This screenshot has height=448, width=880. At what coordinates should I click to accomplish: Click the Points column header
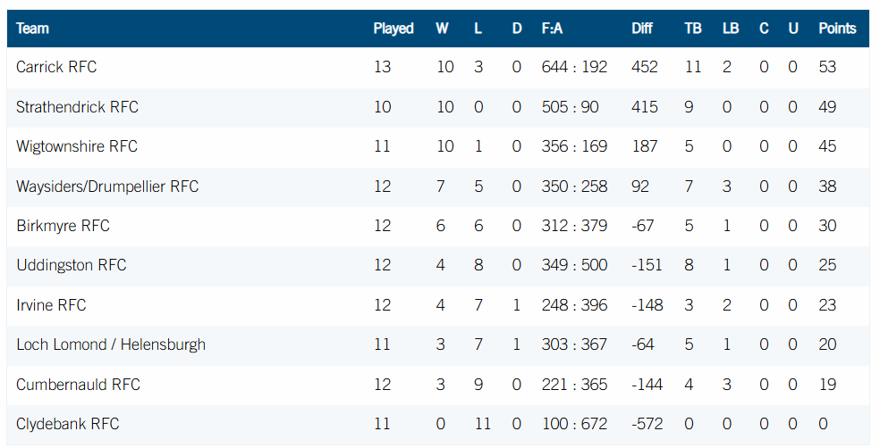tap(837, 29)
